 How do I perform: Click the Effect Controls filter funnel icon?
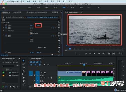52,55
